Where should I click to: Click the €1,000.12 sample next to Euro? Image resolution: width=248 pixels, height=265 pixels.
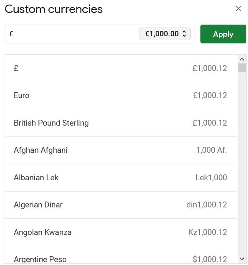click(210, 96)
